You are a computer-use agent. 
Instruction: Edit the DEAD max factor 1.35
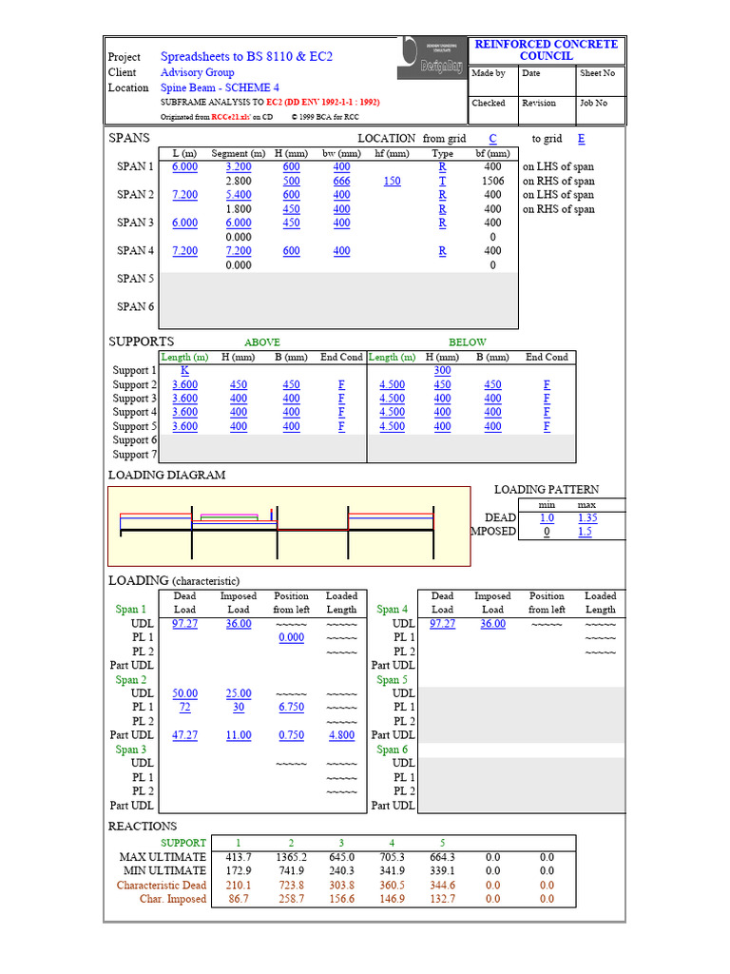(x=587, y=517)
